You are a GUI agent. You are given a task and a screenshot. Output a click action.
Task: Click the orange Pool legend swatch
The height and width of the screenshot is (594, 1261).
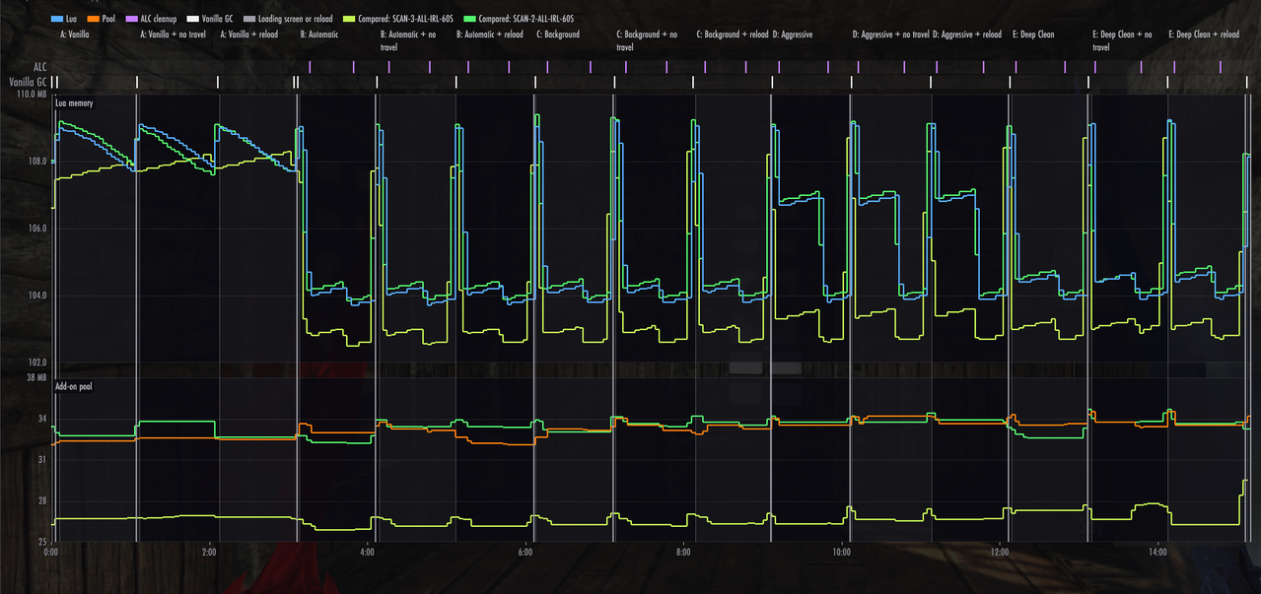point(94,19)
